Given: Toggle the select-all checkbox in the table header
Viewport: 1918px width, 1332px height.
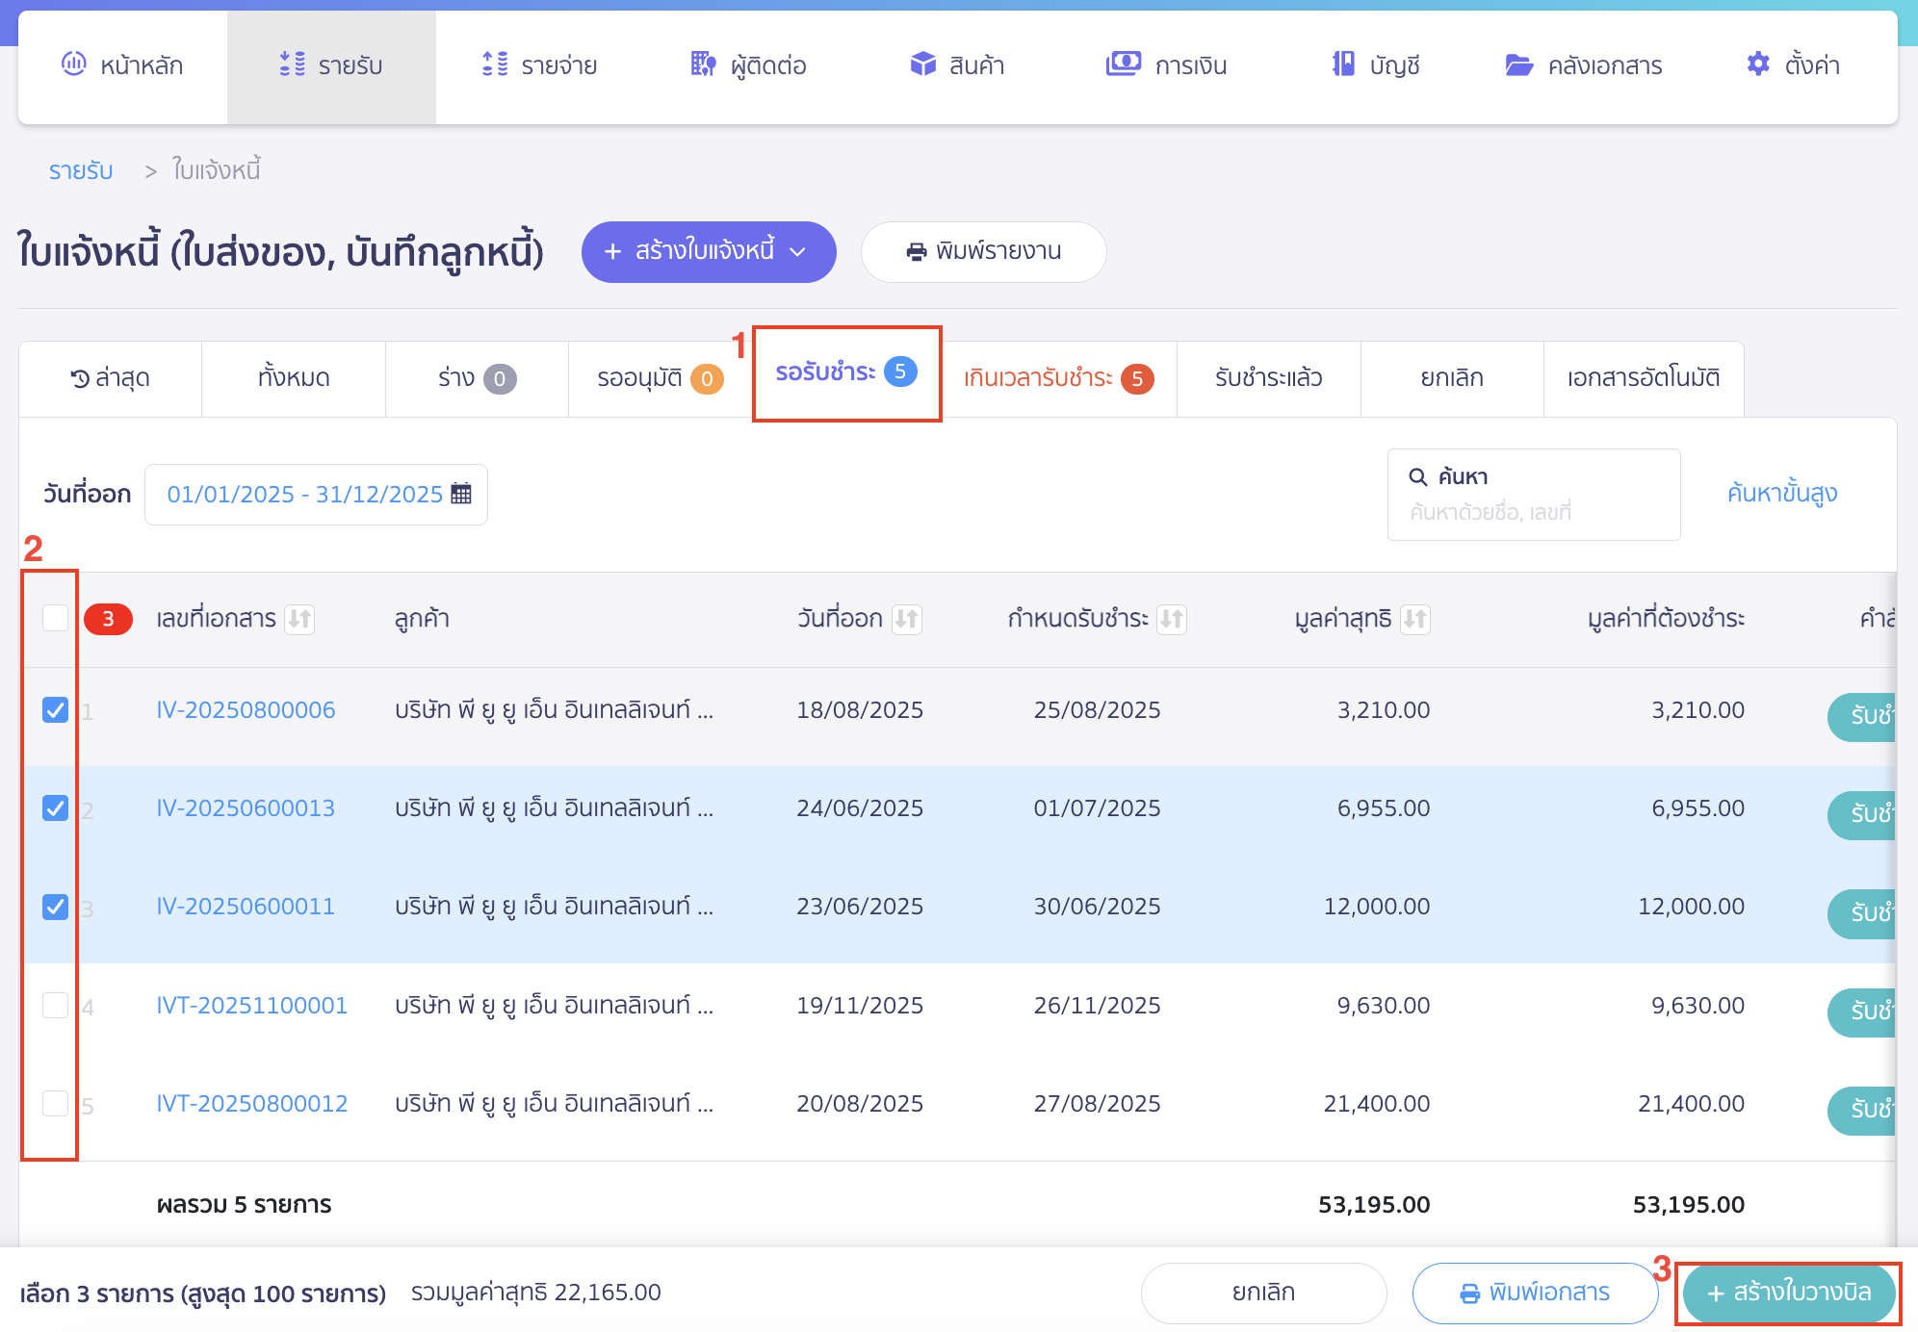Looking at the screenshot, I should (x=55, y=620).
